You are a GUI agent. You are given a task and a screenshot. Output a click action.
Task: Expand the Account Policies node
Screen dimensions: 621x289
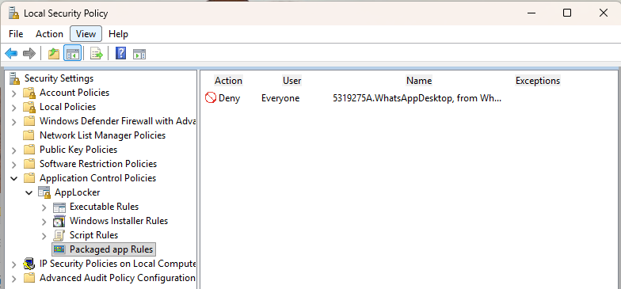[x=14, y=93]
